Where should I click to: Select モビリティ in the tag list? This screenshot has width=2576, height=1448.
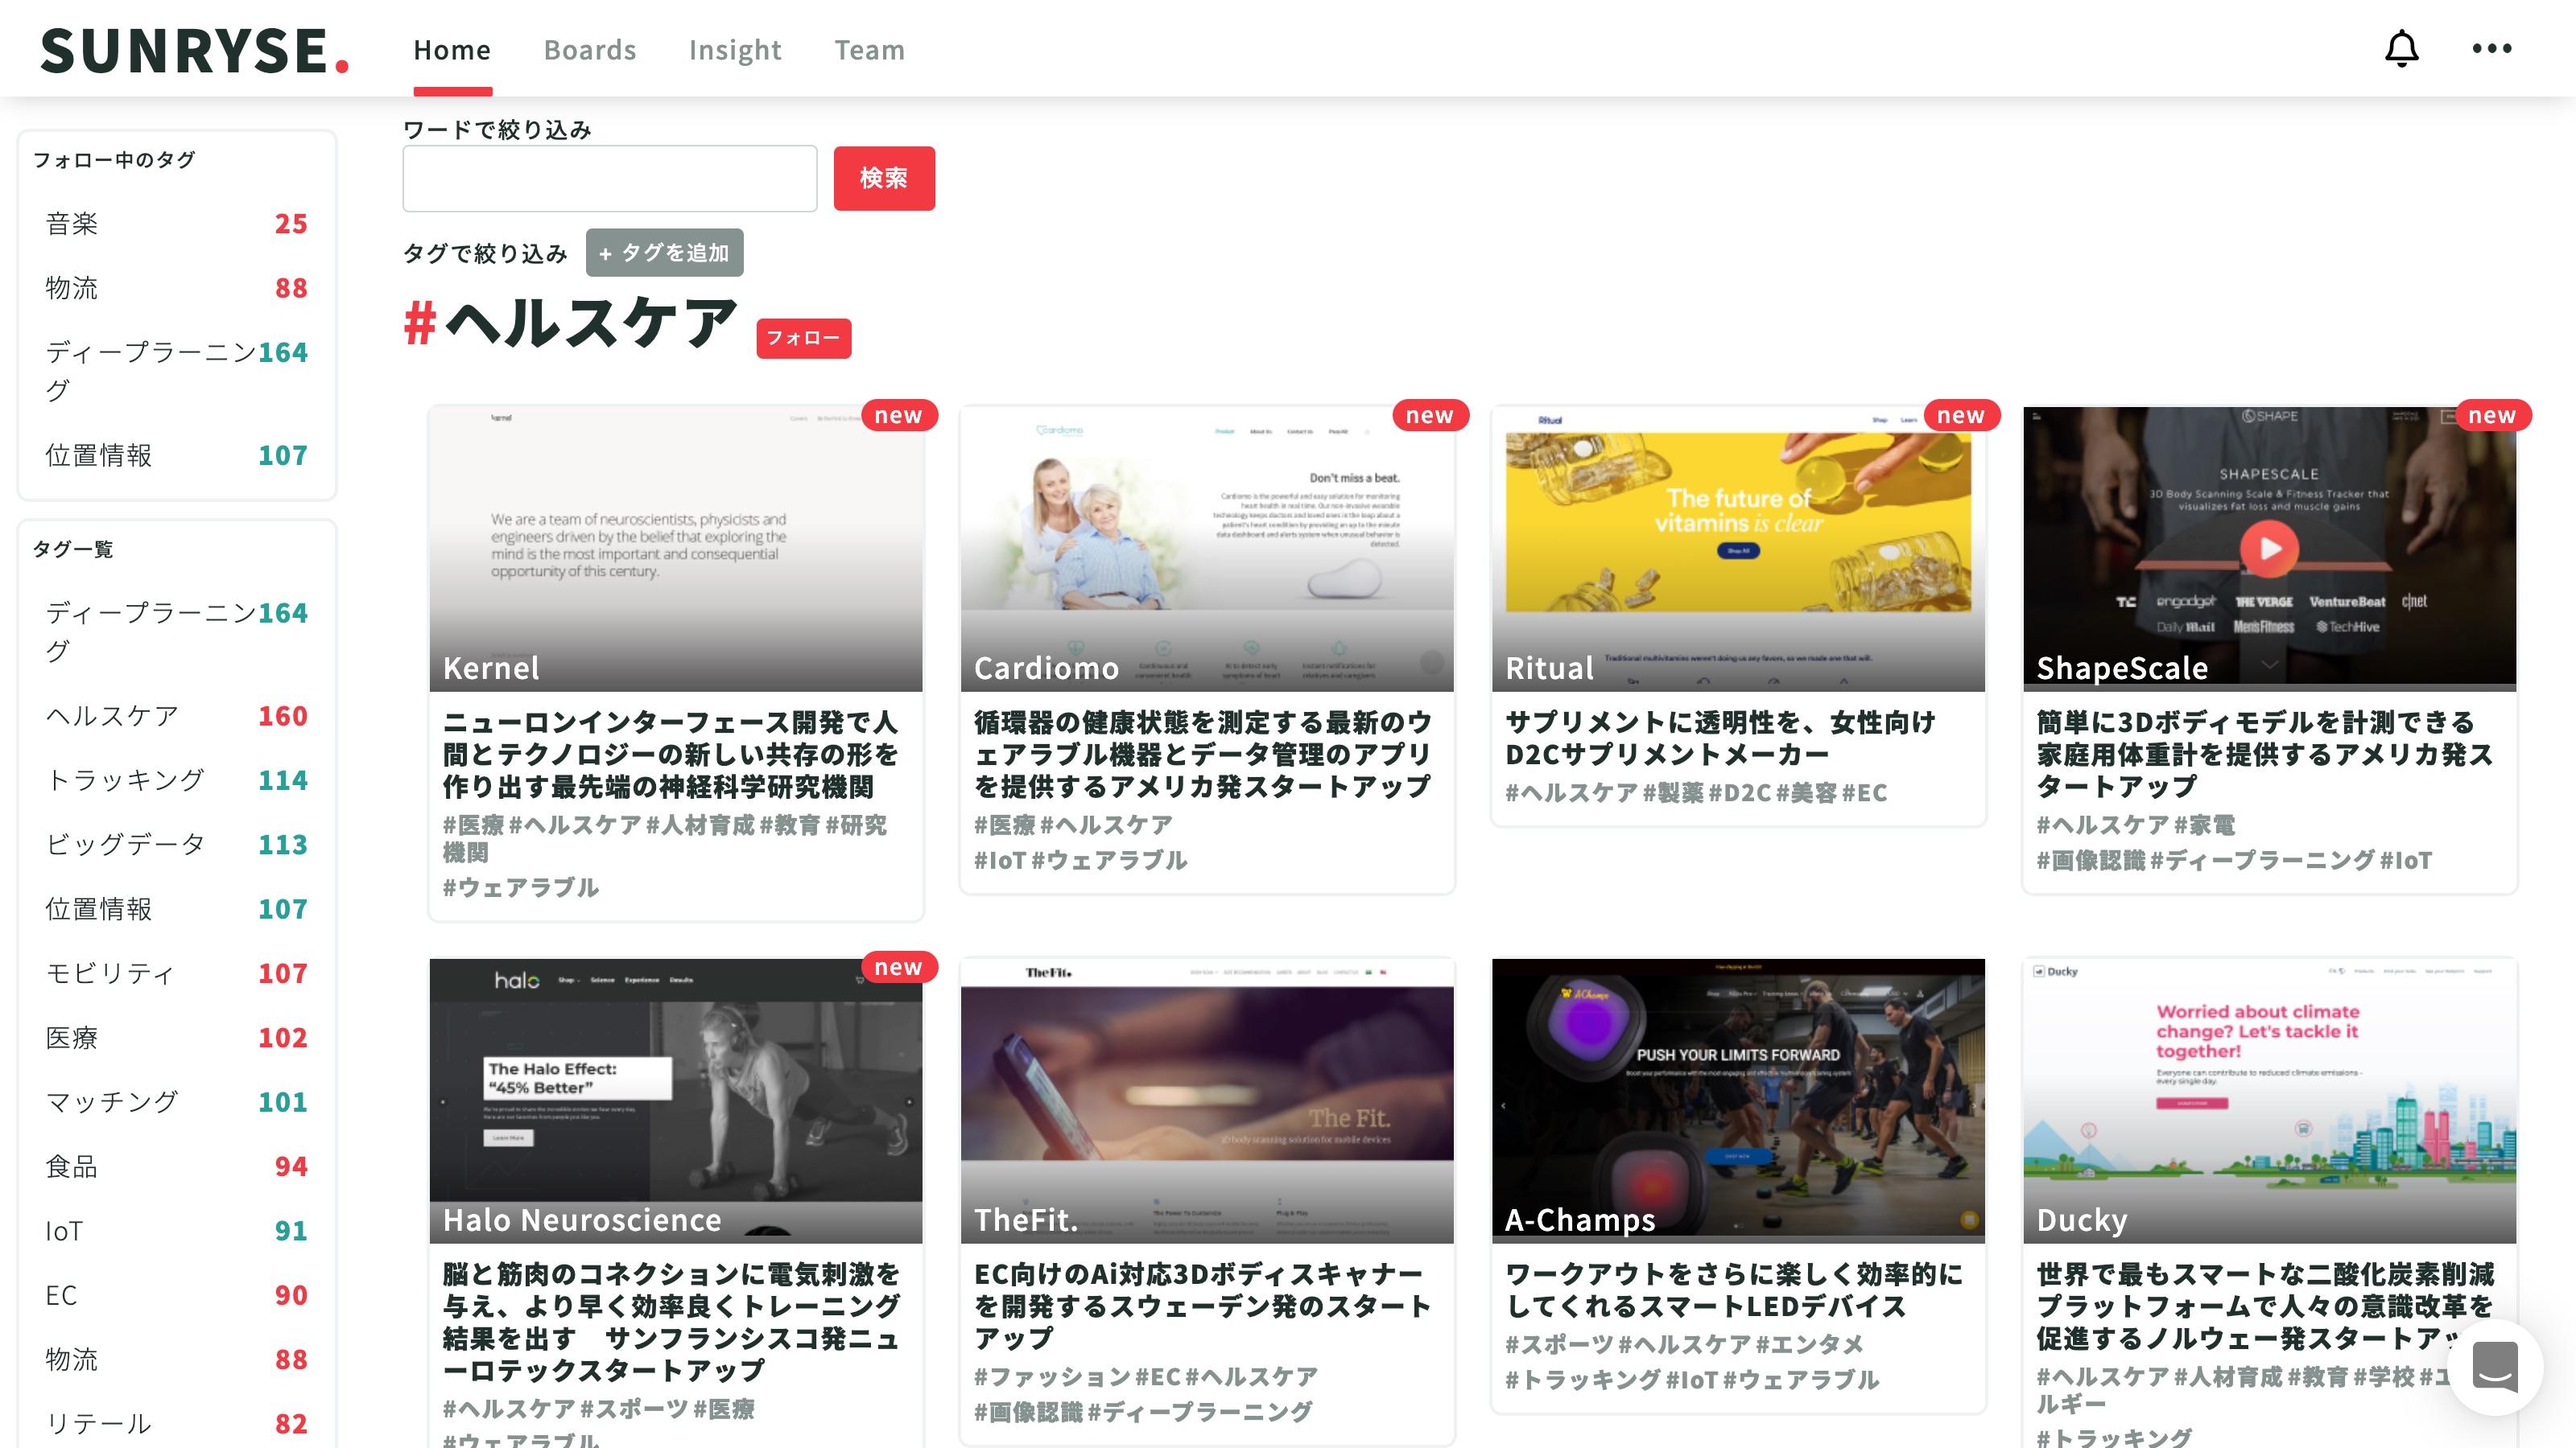coord(176,973)
